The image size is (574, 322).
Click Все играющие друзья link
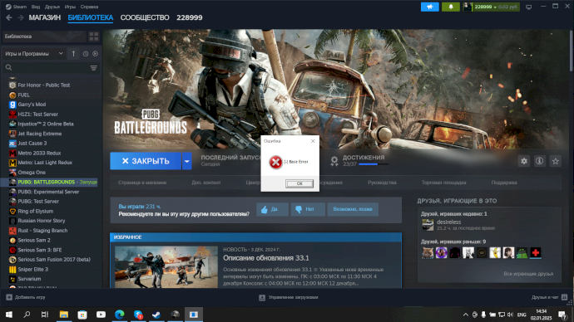coord(528,274)
